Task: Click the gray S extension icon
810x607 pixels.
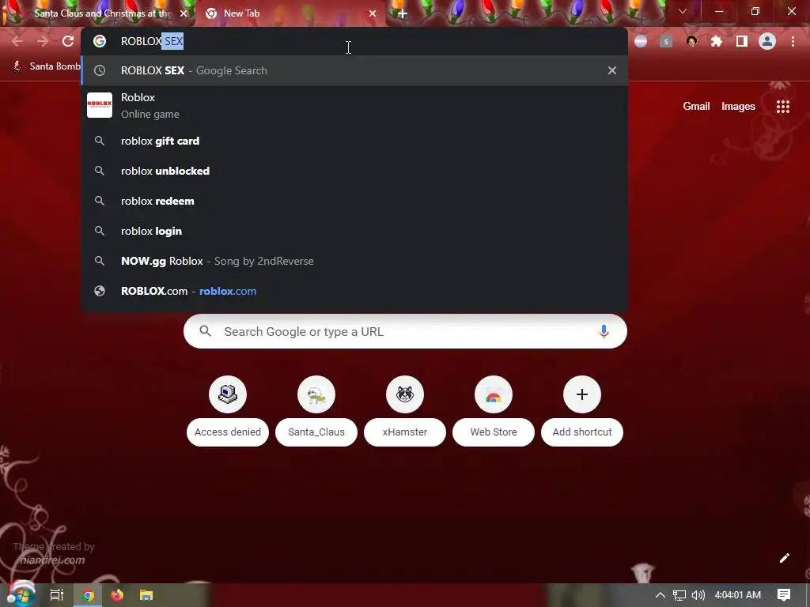Action: pyautogui.click(x=666, y=41)
